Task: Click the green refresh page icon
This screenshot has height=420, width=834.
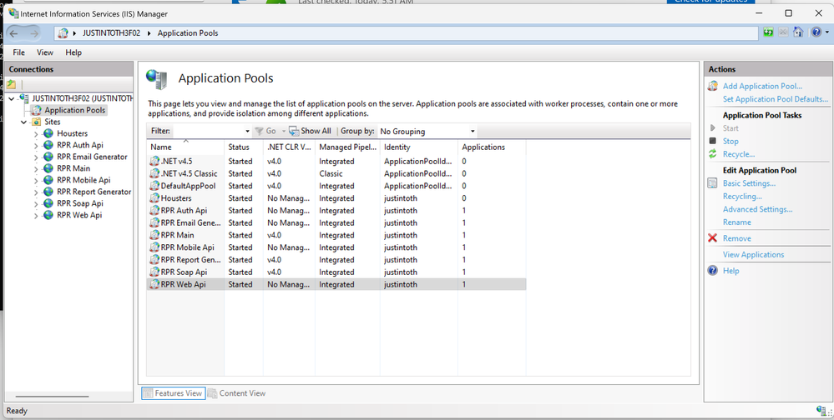Action: (x=768, y=32)
